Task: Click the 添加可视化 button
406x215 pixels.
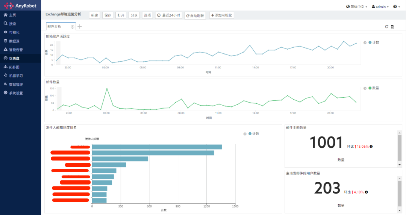Action: click(x=222, y=15)
